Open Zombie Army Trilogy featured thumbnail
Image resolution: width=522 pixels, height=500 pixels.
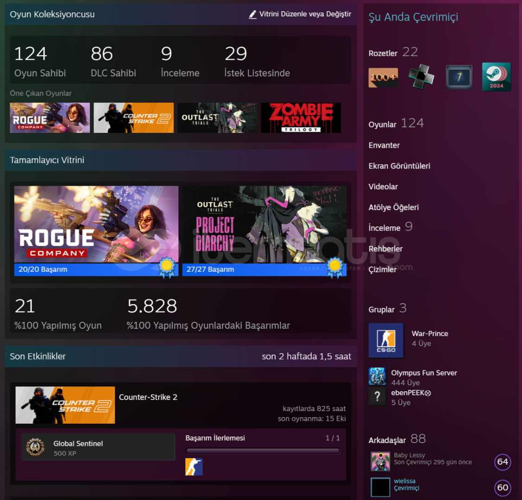301,118
